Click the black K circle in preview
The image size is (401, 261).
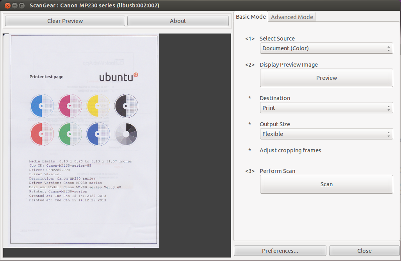click(x=126, y=106)
